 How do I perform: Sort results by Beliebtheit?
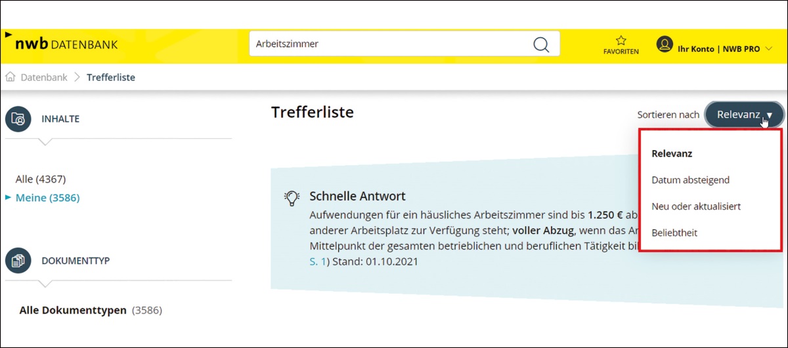point(674,233)
